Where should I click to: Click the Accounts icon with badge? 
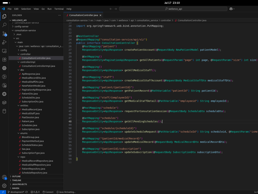[x=4, y=177]
